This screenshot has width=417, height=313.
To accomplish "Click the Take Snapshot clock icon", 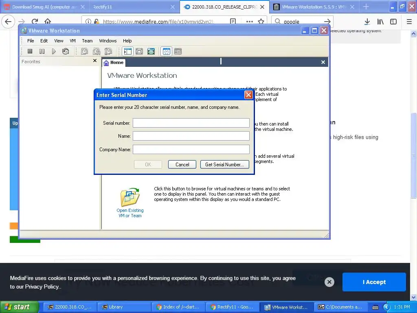I will [84, 51].
